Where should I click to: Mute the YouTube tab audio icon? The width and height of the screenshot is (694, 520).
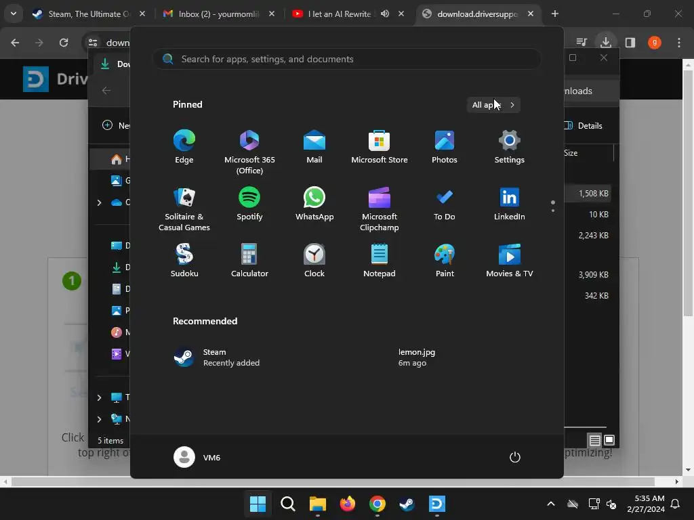coord(385,14)
